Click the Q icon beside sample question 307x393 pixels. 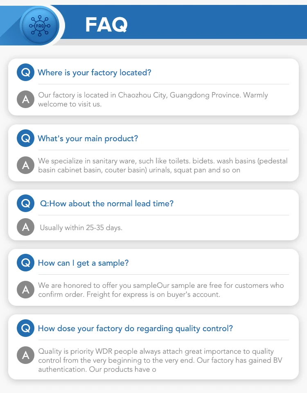click(25, 263)
